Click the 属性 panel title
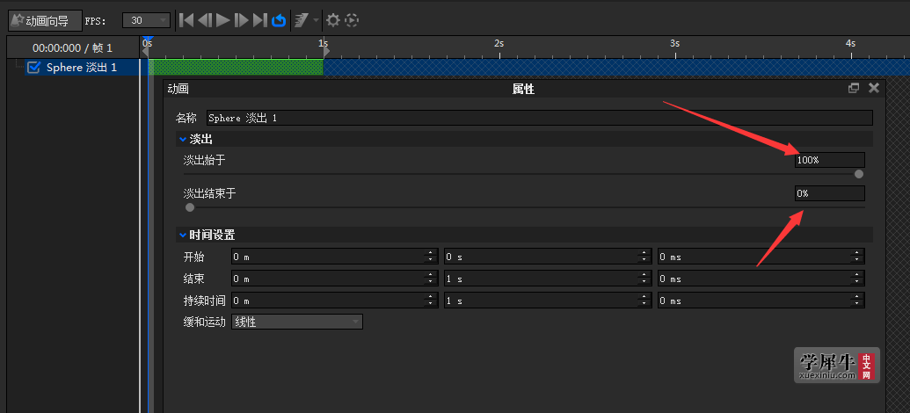Viewport: 910px width, 413px height. pyautogui.click(x=523, y=89)
